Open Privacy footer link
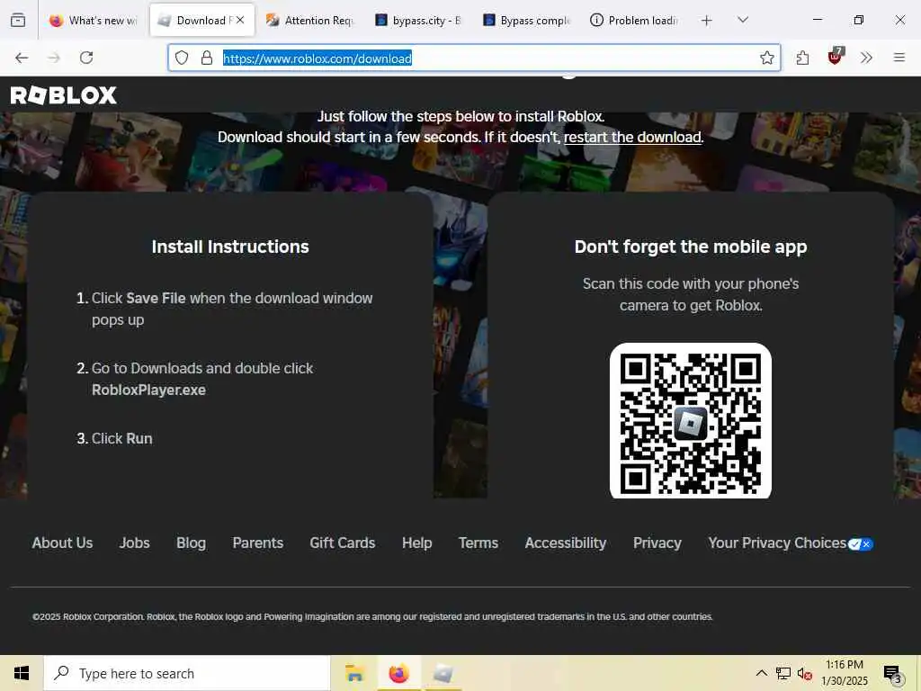921x691 pixels. click(x=657, y=543)
